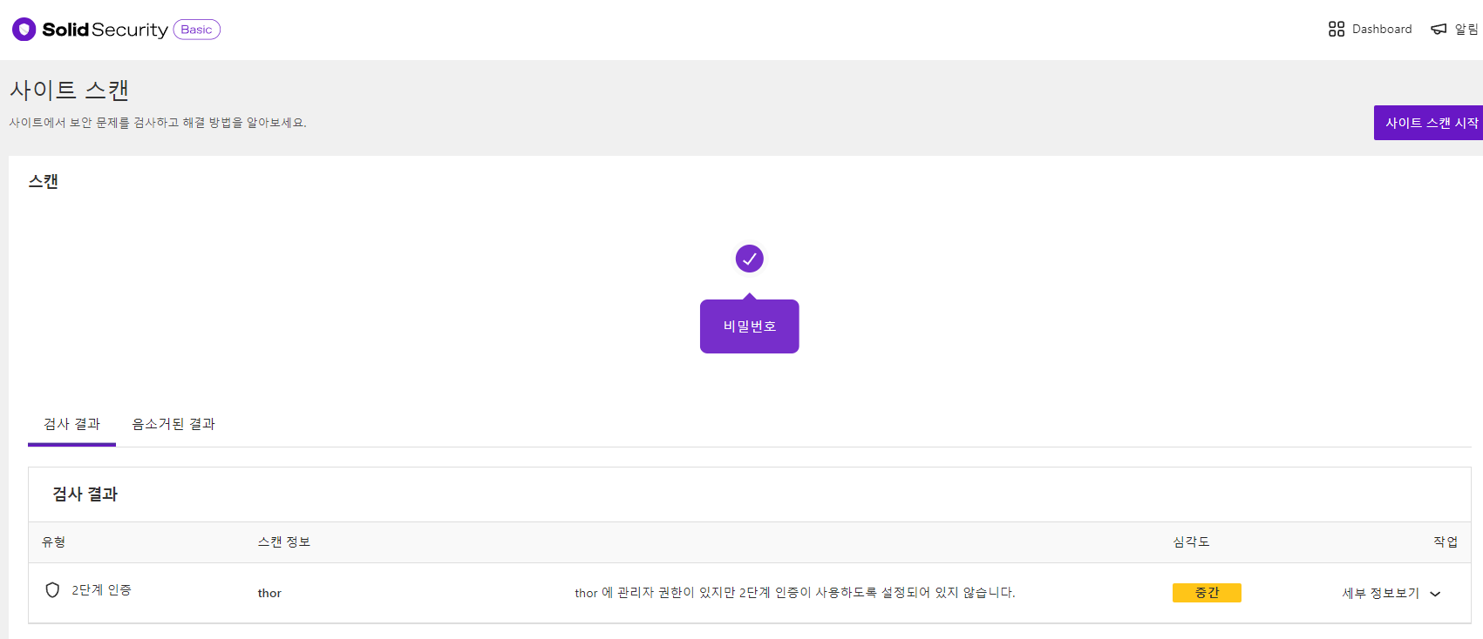Click the 심각도 column header
Viewport: 1483px width, 639px height.
pyautogui.click(x=1191, y=541)
